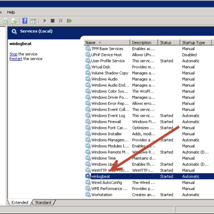Click the gear icon of TPM Base Services
The width and height of the screenshot is (214, 214).
tap(88, 49)
